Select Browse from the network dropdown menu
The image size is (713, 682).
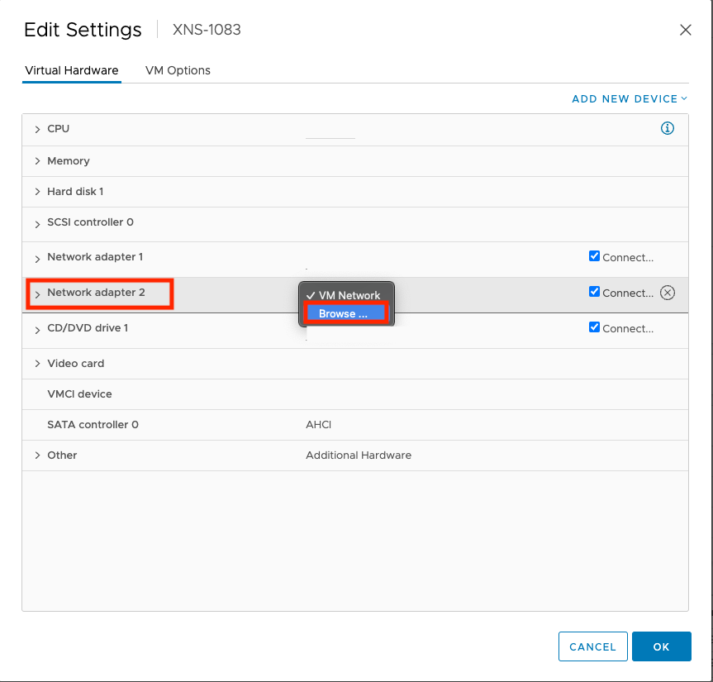345,312
